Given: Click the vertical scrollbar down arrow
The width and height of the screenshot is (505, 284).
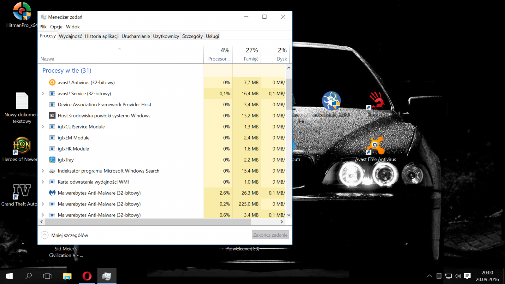Looking at the screenshot, I should point(289,215).
